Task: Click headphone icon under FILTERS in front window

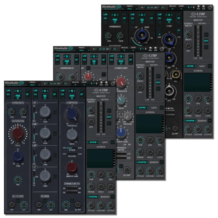Action: (x=45, y=200)
